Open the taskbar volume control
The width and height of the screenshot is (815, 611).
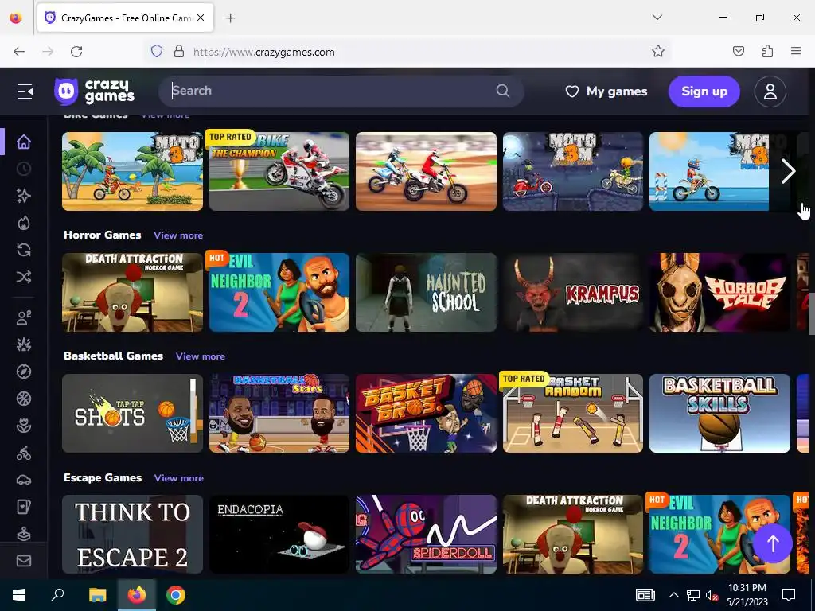coord(712,595)
